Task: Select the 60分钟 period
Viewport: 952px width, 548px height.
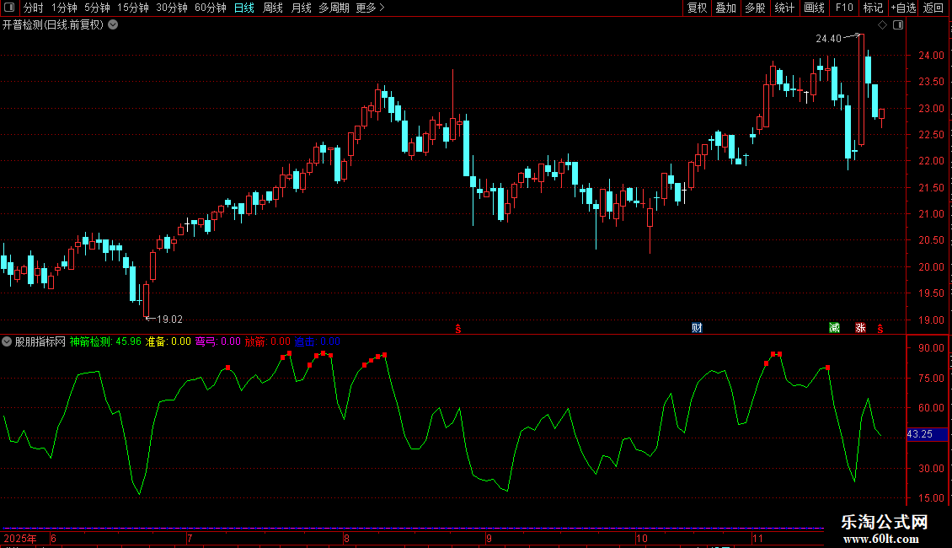Action: (210, 8)
